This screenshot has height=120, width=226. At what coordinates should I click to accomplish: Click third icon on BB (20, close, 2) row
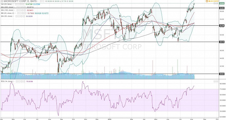point(23,13)
